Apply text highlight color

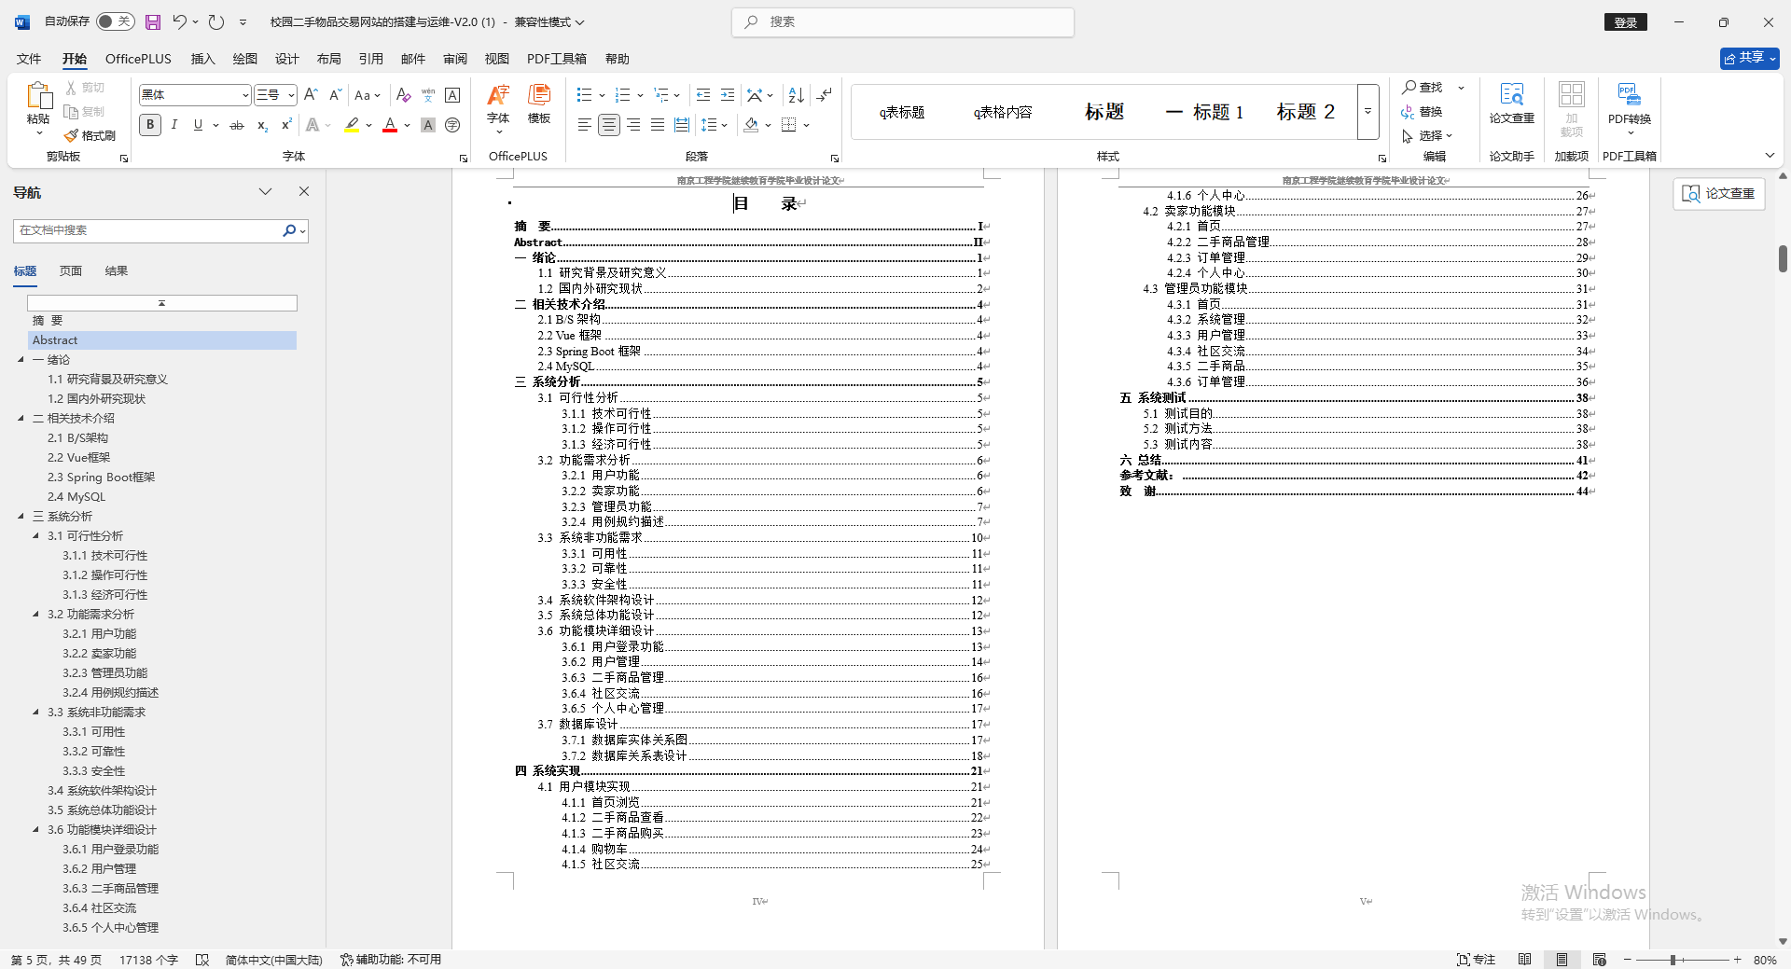pos(352,124)
